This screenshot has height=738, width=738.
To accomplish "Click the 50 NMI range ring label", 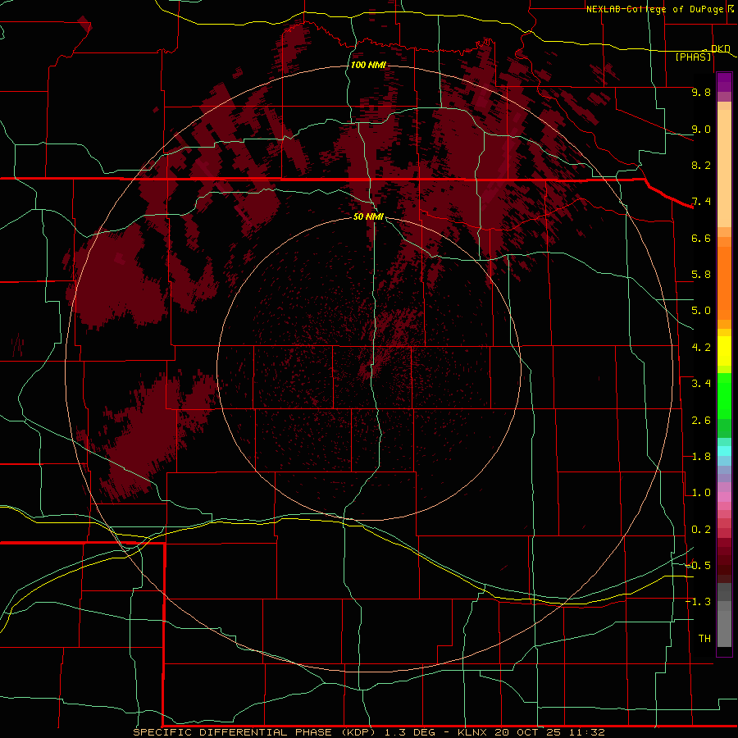I will tap(368, 216).
